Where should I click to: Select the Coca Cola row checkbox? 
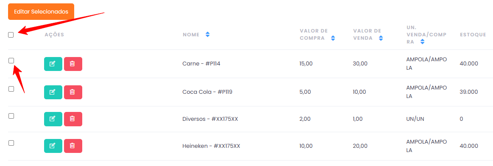pos(11,89)
